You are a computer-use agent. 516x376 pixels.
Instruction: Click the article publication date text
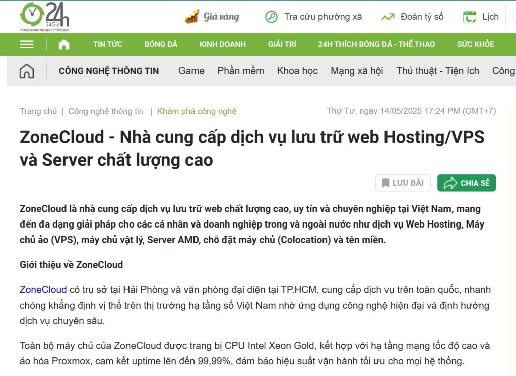tap(411, 111)
